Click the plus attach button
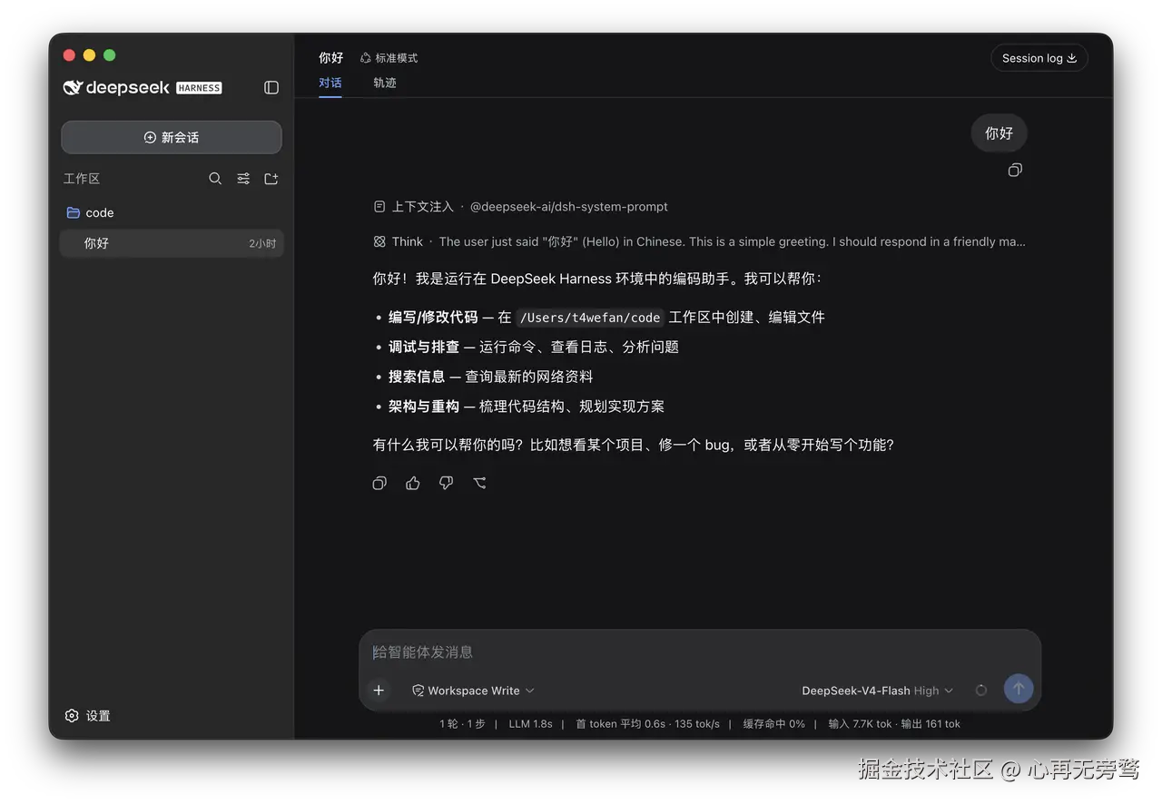This screenshot has width=1162, height=804. (x=379, y=691)
